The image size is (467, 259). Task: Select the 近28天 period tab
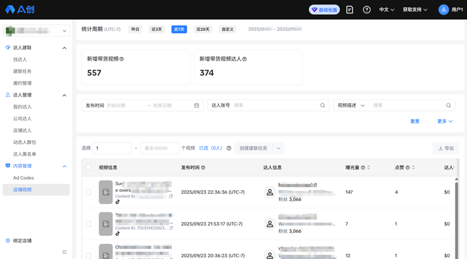click(x=203, y=29)
